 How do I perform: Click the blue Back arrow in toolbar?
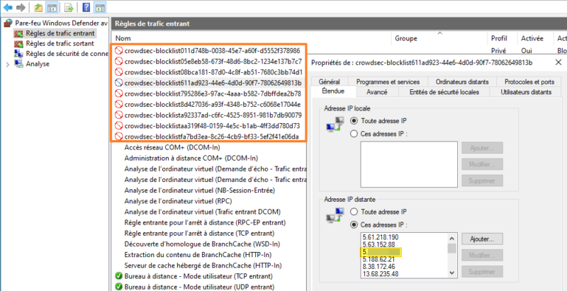(x=8, y=7)
